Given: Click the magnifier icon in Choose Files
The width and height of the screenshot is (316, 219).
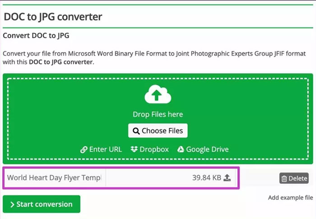Looking at the screenshot, I should (136, 131).
